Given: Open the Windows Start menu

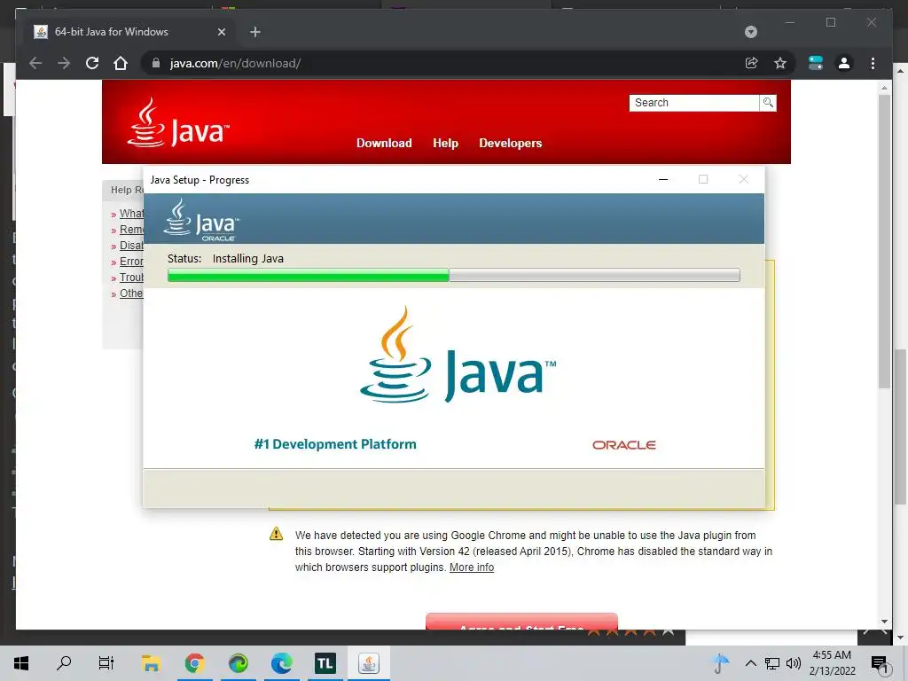Looking at the screenshot, I should 21,663.
